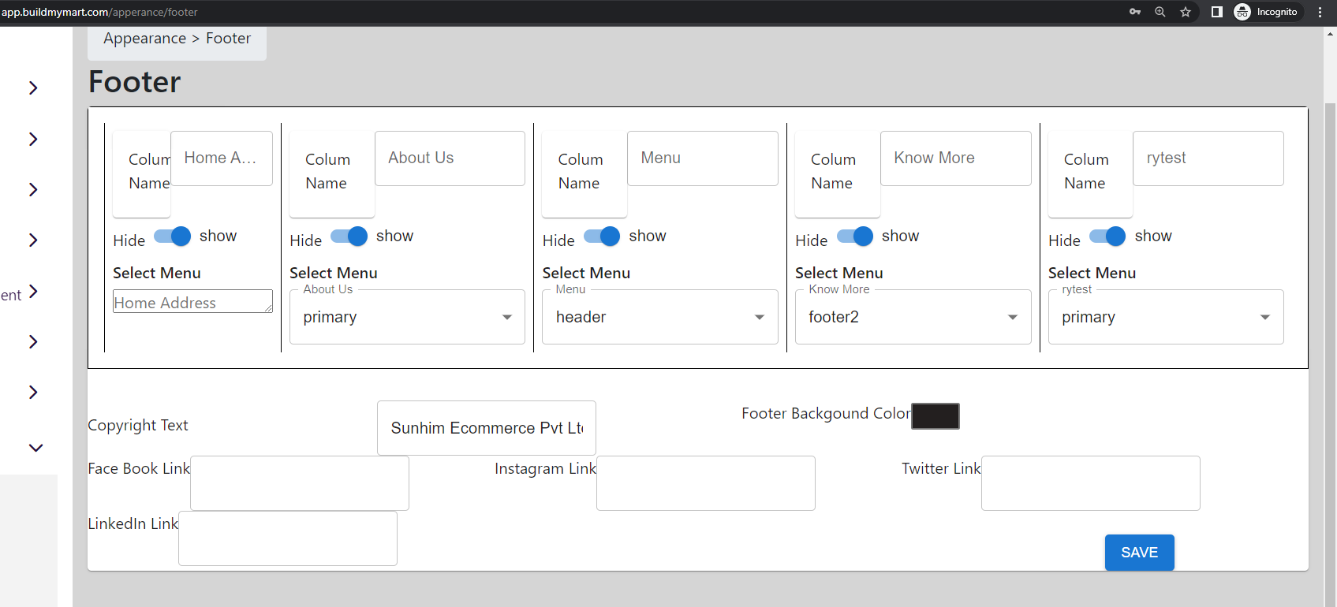Expand the second sidebar chevron item
Screen dimensions: 1337x607
[33, 139]
